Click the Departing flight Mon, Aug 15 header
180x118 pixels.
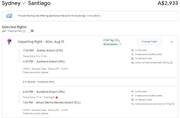pyautogui.click(x=41, y=42)
